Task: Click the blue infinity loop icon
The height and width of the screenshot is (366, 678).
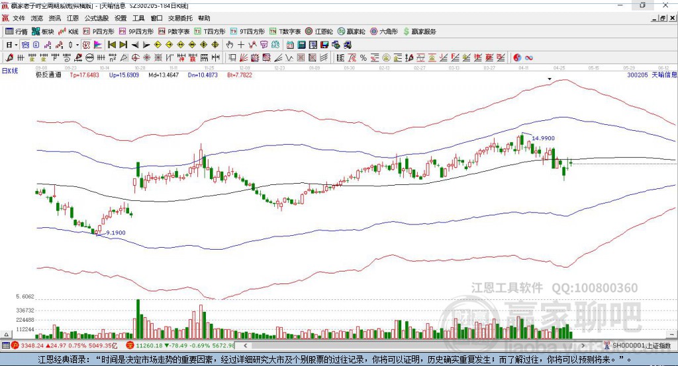Action: pyautogui.click(x=529, y=58)
